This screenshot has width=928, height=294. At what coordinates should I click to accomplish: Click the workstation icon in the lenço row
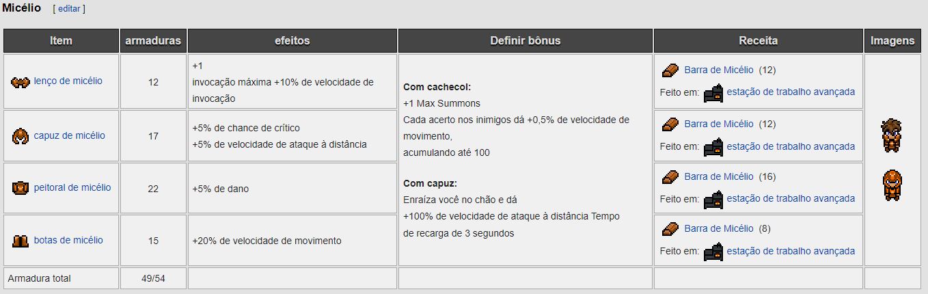pyautogui.click(x=713, y=92)
